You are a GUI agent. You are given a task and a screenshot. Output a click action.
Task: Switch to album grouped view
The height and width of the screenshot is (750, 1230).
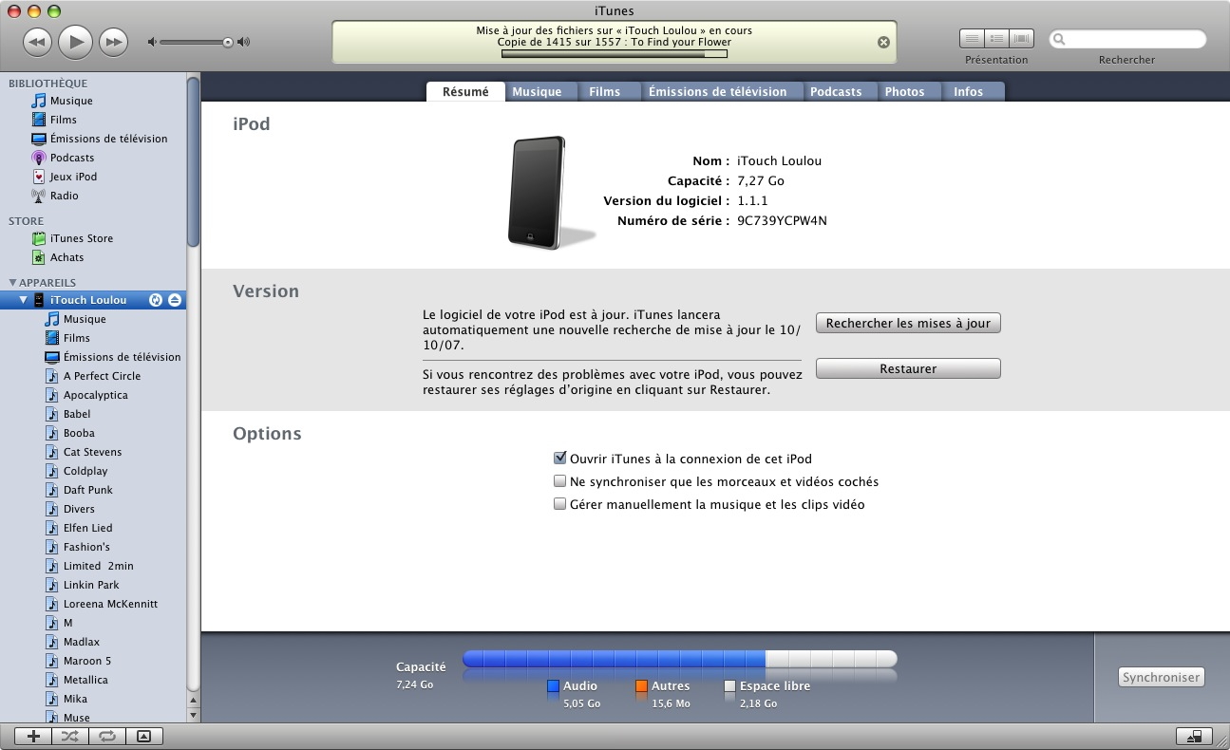coord(996,38)
